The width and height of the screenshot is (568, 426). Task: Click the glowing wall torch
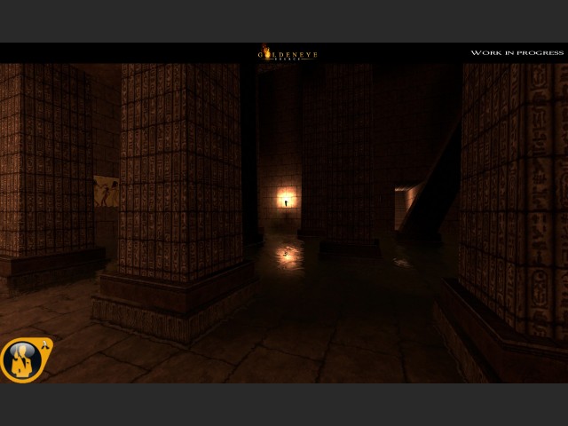286,200
